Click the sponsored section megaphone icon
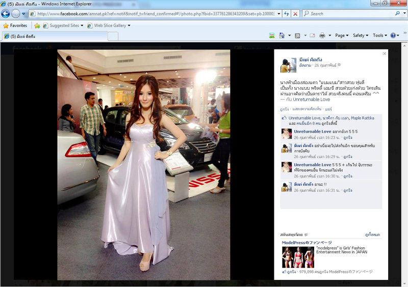 [x=306, y=234]
